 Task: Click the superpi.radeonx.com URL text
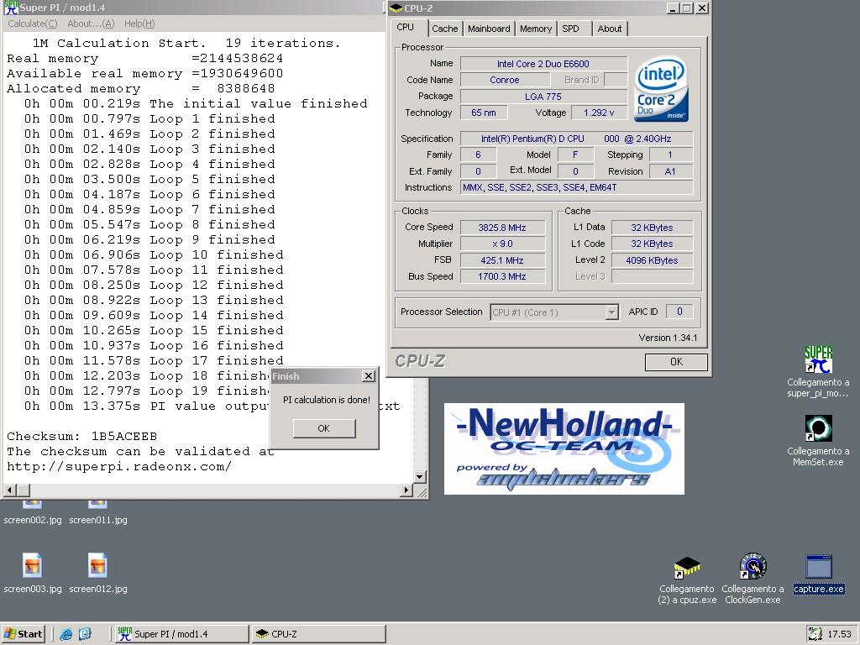(x=119, y=467)
